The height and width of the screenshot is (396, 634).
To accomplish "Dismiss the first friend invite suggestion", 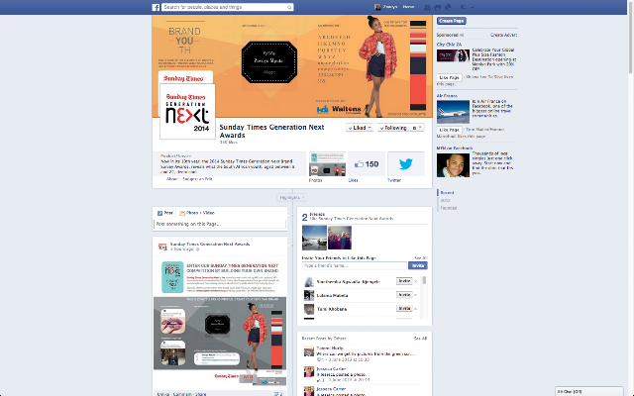I will pos(416,281).
